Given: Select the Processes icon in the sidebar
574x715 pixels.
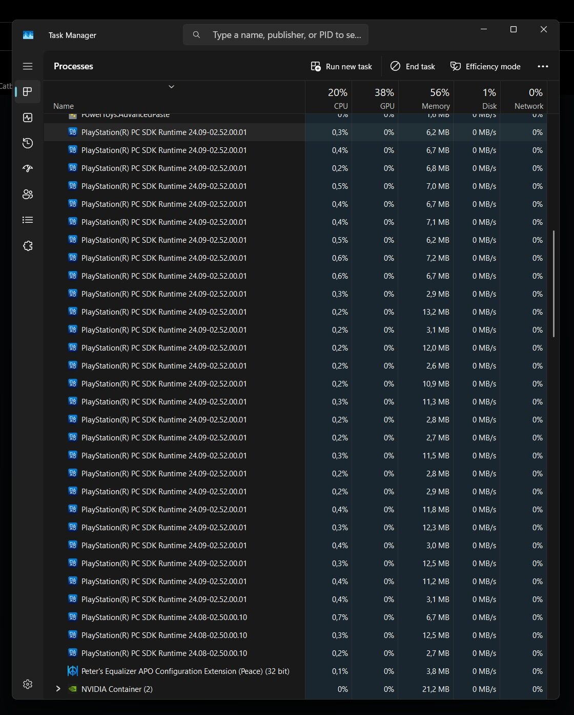Looking at the screenshot, I should pos(28,92).
